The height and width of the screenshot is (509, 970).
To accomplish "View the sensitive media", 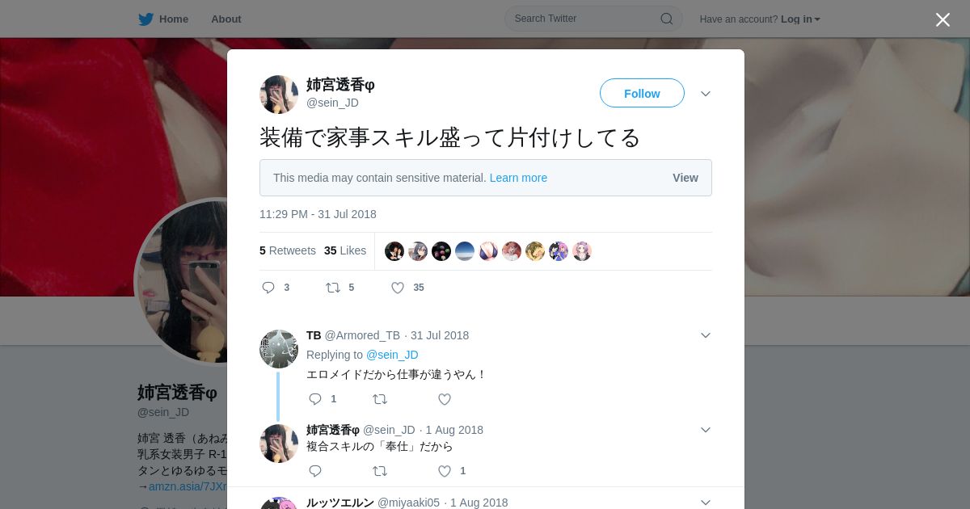I will point(685,178).
